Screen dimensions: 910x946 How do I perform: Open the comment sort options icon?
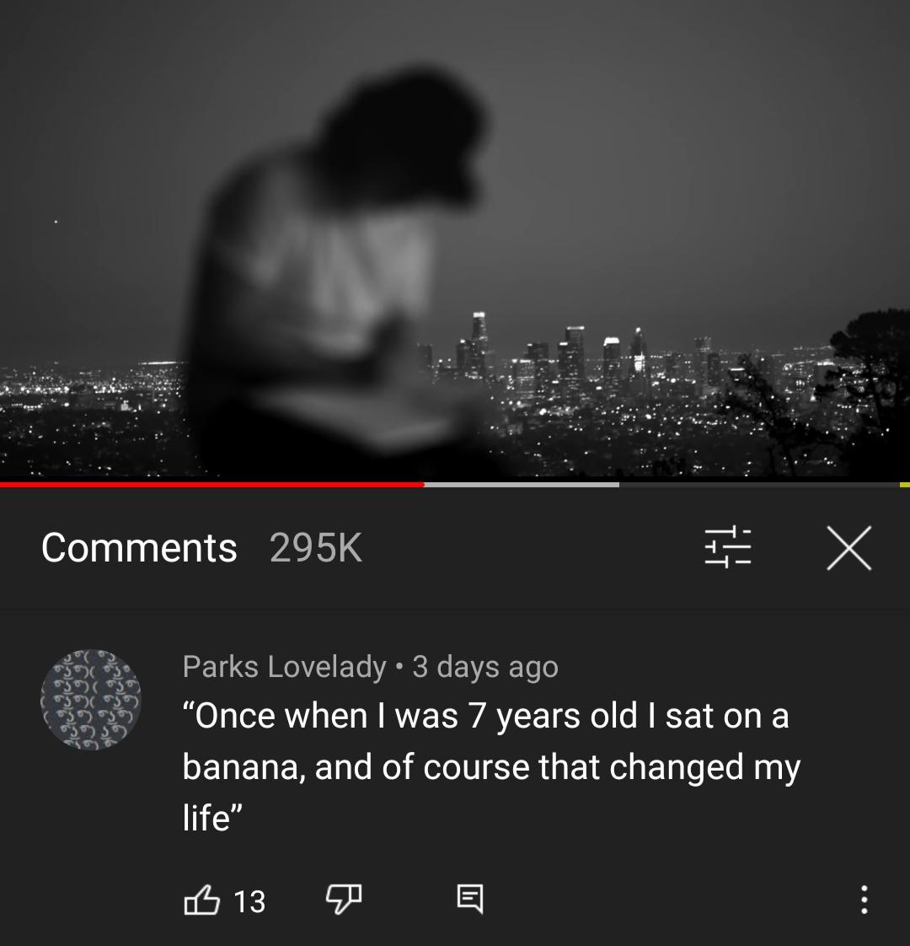pyautogui.click(x=727, y=547)
